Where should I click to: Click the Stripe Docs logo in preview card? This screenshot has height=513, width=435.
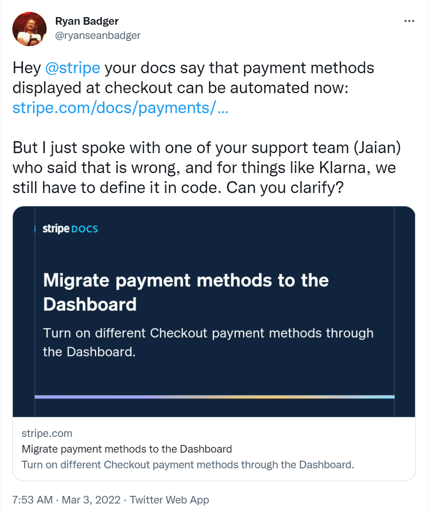pyautogui.click(x=70, y=229)
